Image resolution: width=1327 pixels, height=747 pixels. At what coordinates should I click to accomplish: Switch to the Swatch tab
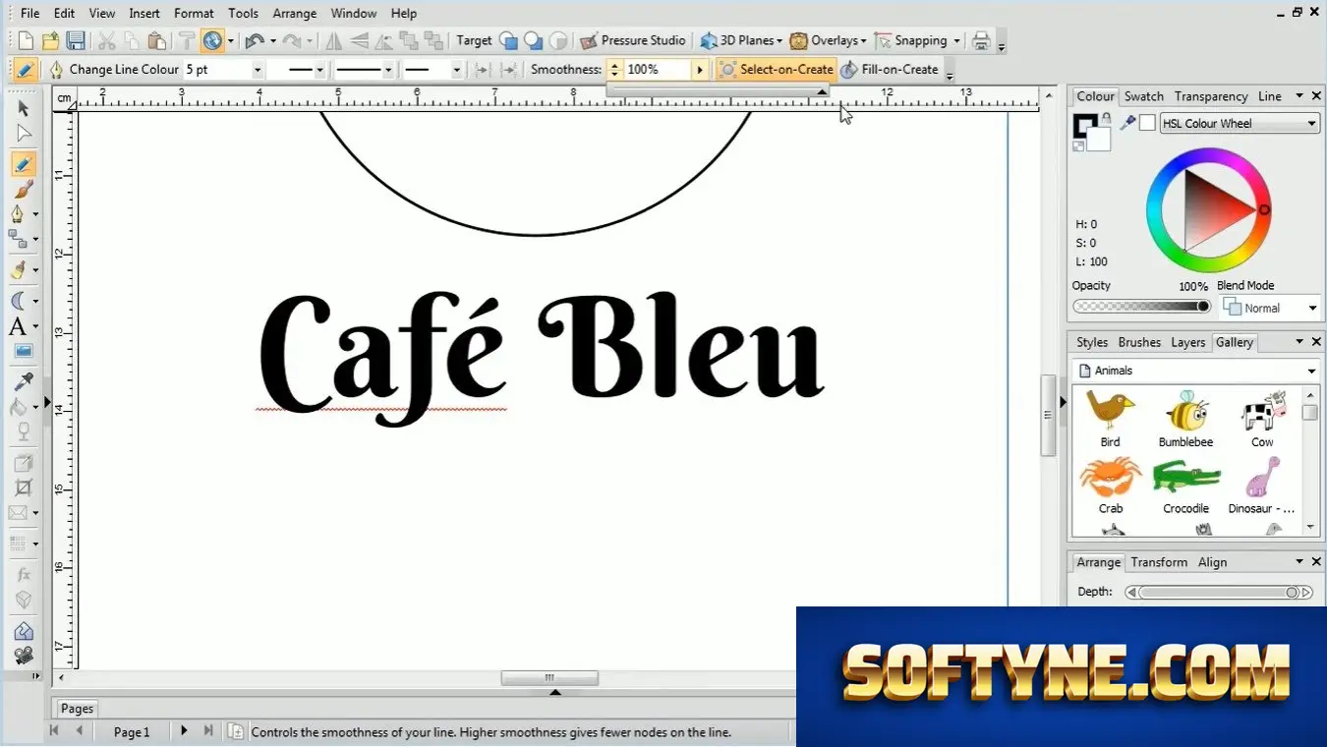1143,96
